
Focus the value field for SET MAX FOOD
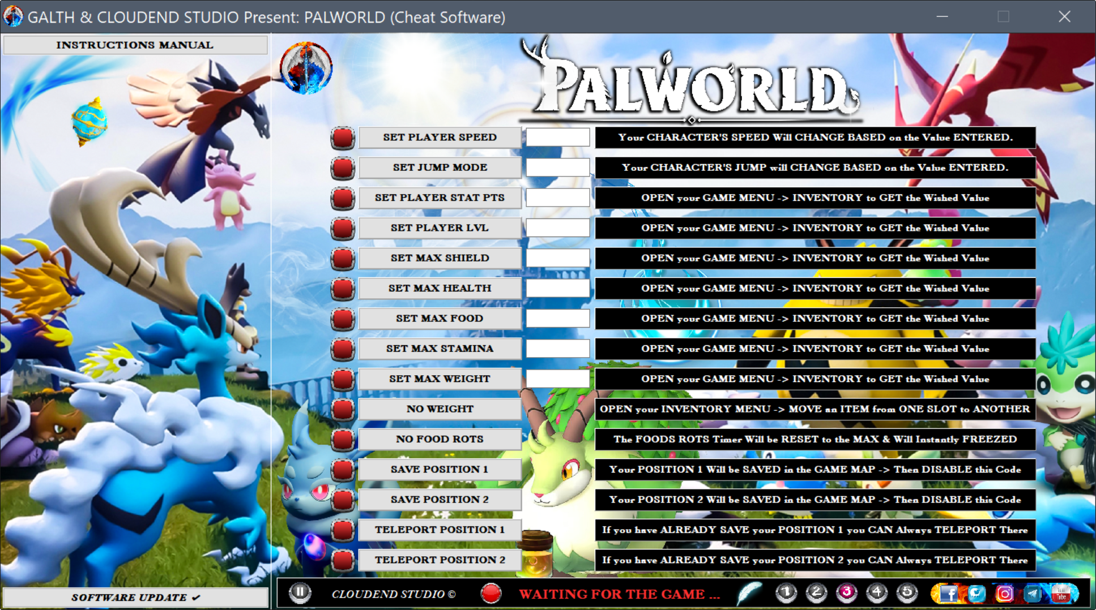(558, 319)
